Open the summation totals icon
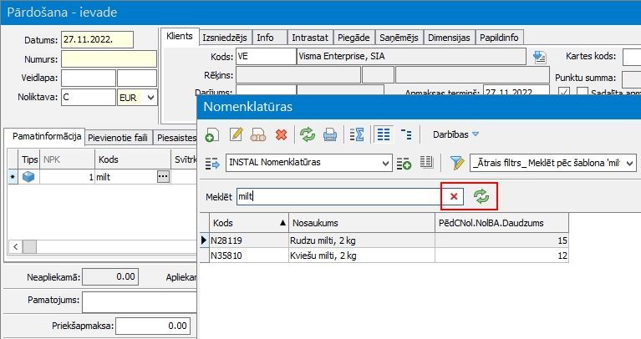Viewport: 641px width, 339px height. 357,134
